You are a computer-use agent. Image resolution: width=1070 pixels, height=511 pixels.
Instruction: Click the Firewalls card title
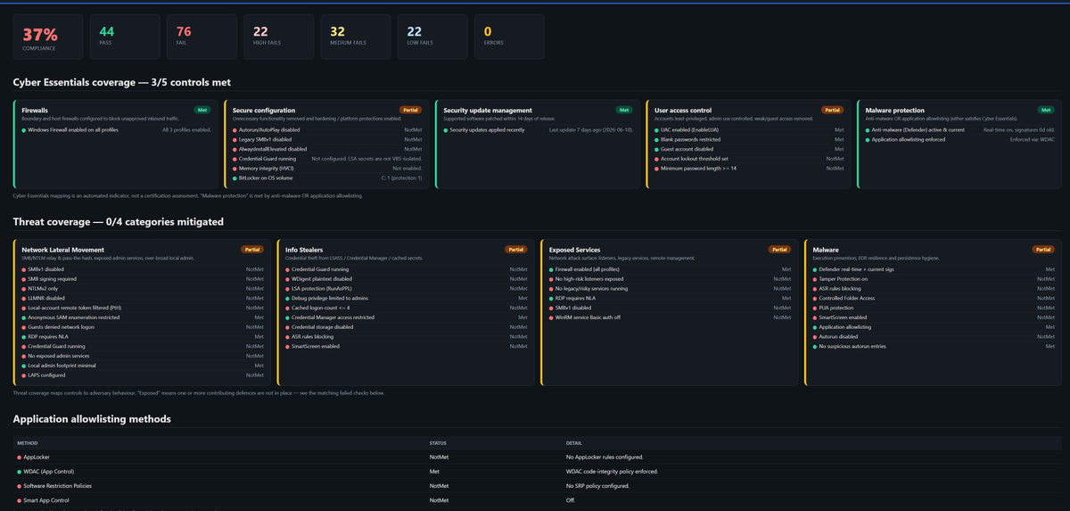[35, 111]
